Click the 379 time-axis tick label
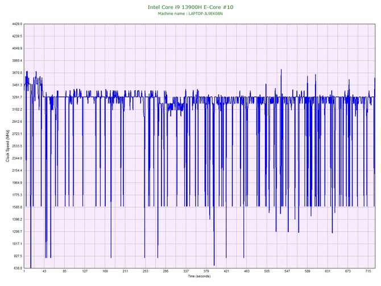The image size is (381, 286). 206,271
